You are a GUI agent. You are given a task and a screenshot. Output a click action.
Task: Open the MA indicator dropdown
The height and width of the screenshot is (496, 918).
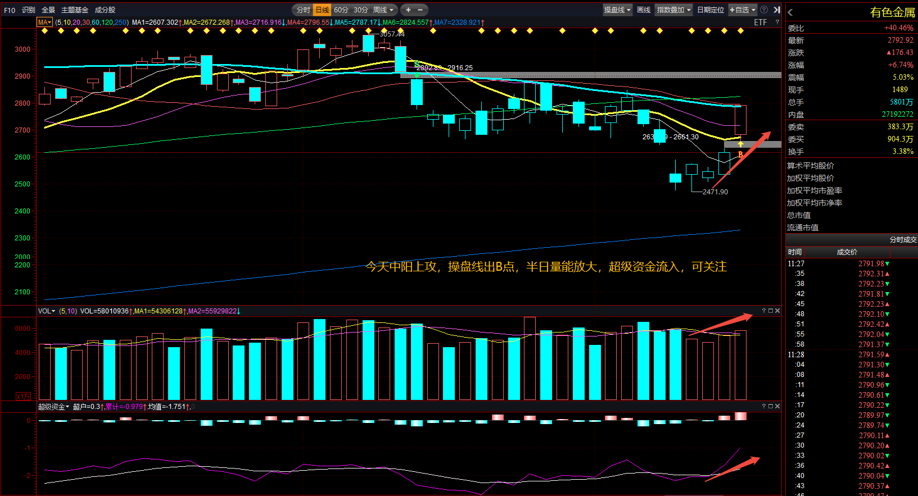pyautogui.click(x=44, y=22)
